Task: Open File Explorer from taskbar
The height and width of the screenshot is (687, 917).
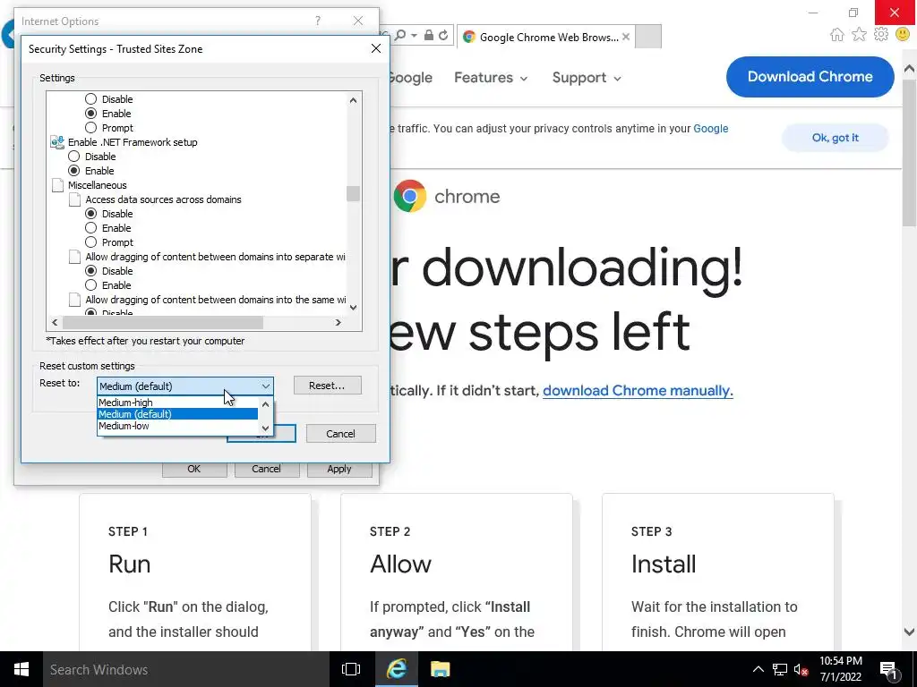Action: tap(440, 669)
